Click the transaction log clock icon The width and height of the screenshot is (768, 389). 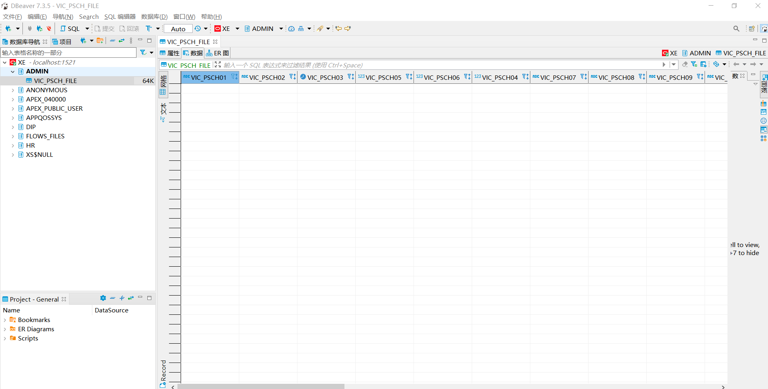pos(198,28)
